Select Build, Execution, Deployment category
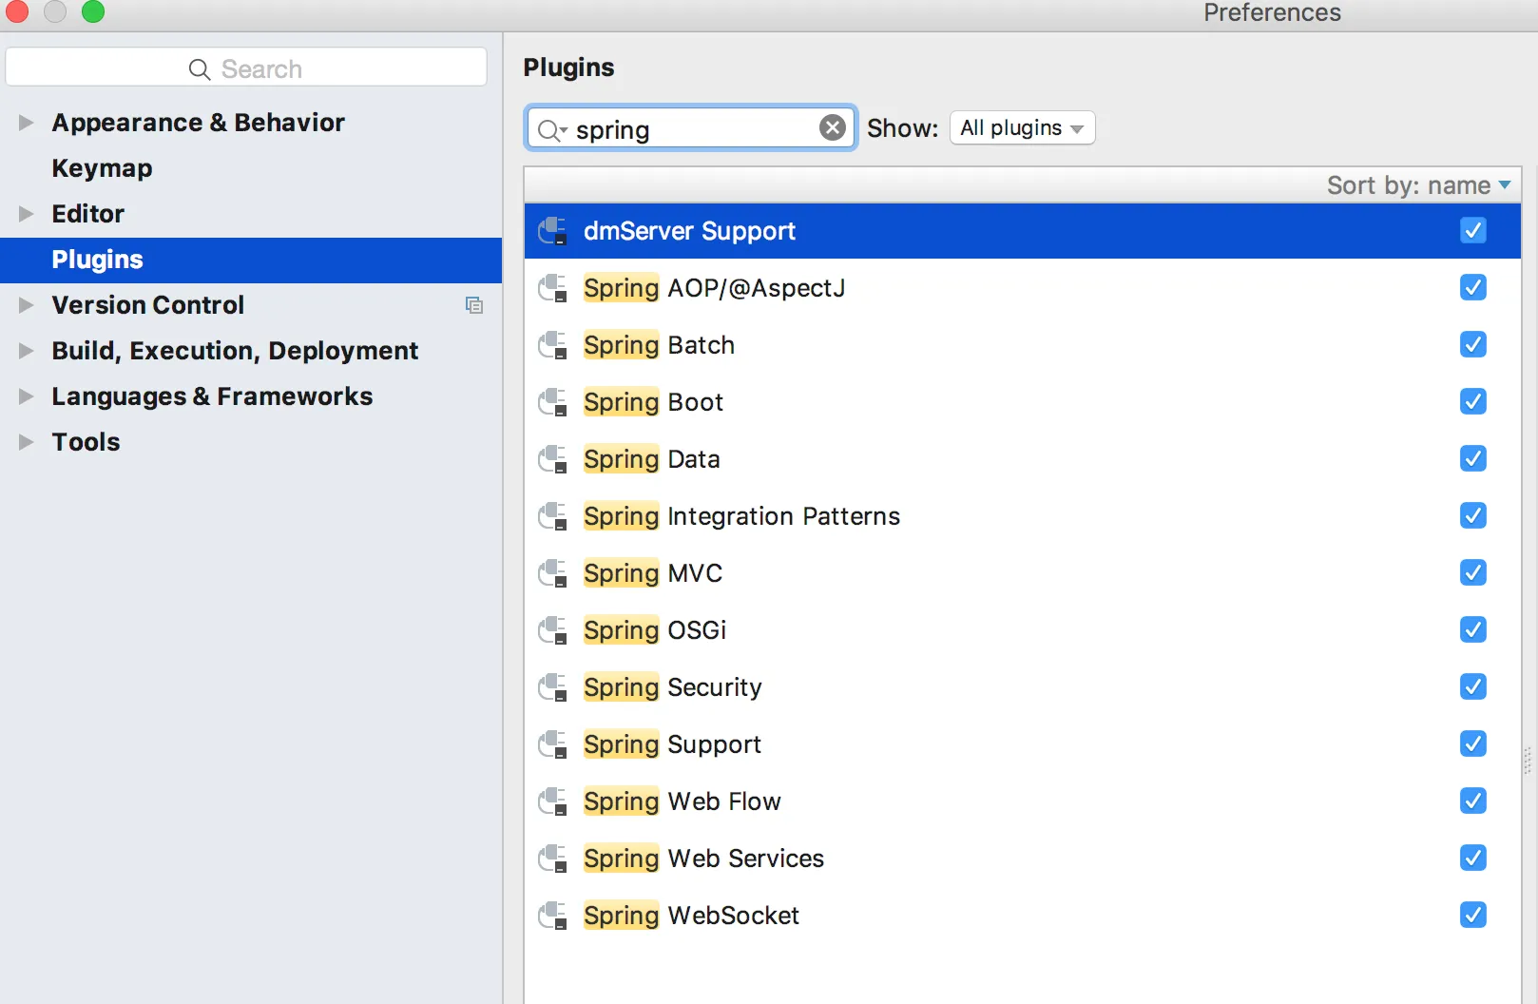This screenshot has height=1004, width=1538. (235, 351)
